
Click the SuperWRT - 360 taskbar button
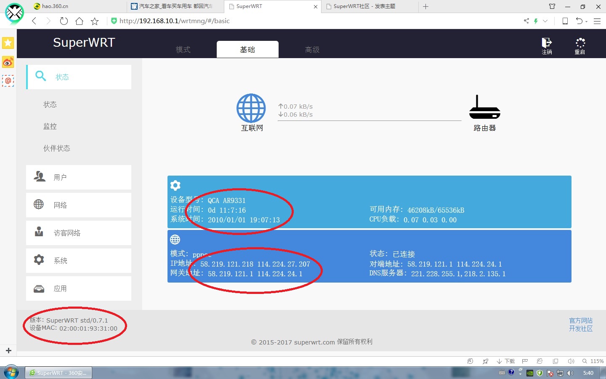point(59,373)
